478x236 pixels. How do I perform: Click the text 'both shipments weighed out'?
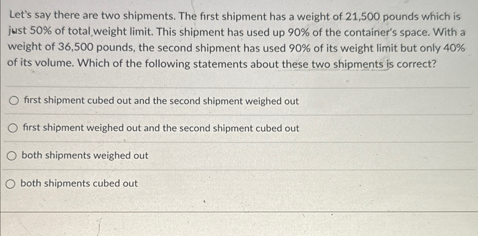pyautogui.click(x=85, y=156)
